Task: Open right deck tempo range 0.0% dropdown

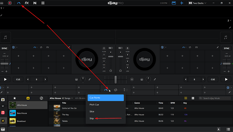Action: [228, 56]
